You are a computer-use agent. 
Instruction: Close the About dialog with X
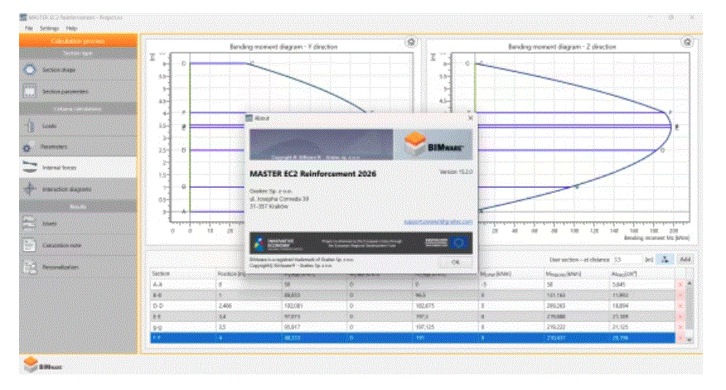tap(471, 118)
